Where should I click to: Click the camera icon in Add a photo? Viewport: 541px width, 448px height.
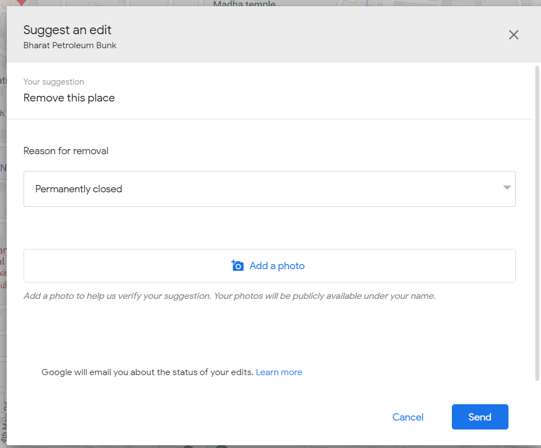point(237,266)
